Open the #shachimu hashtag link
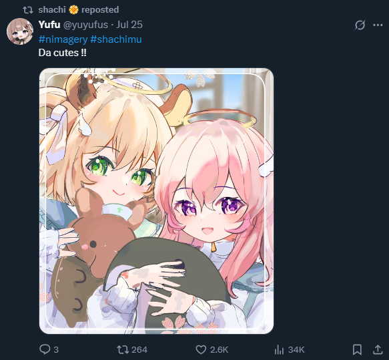The width and height of the screenshot is (389, 360). [x=116, y=39]
